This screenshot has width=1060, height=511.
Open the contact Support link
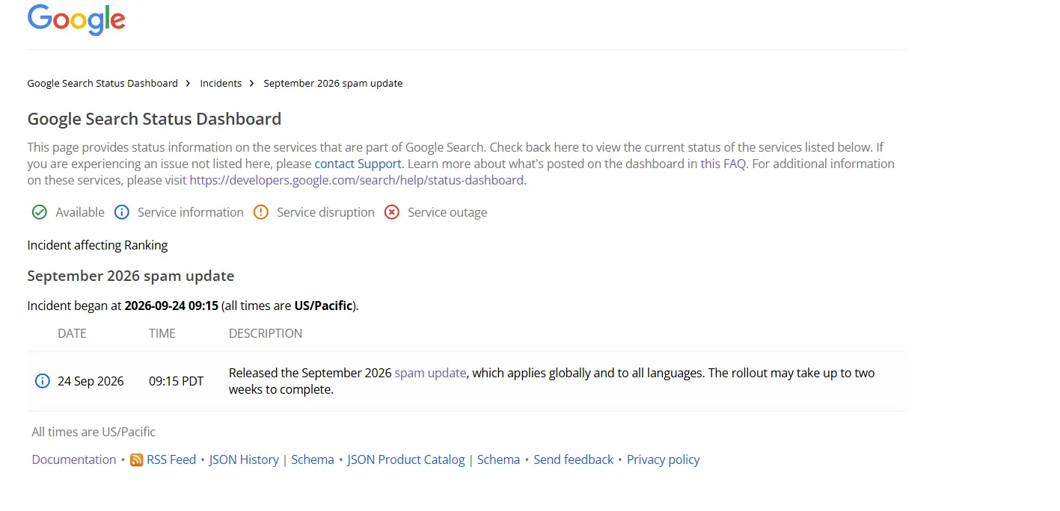pos(358,164)
